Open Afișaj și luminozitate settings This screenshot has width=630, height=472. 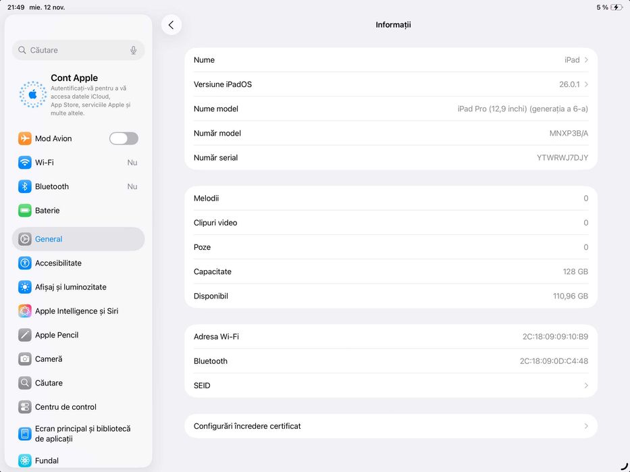click(78, 287)
